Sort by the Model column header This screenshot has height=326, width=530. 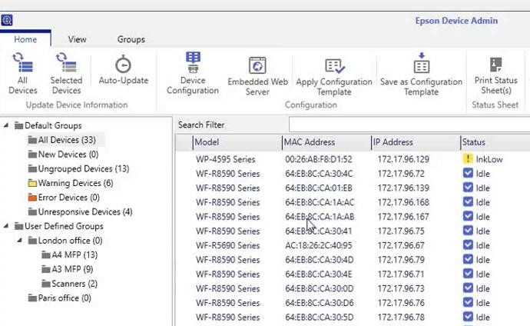237,142
